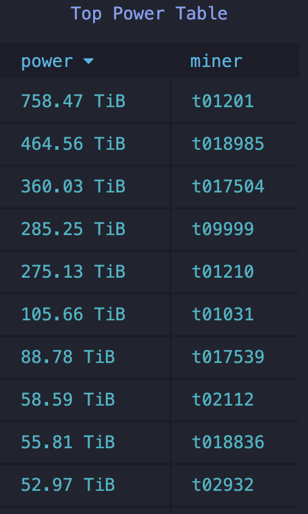Open the Top Power Table panel title

click(149, 14)
